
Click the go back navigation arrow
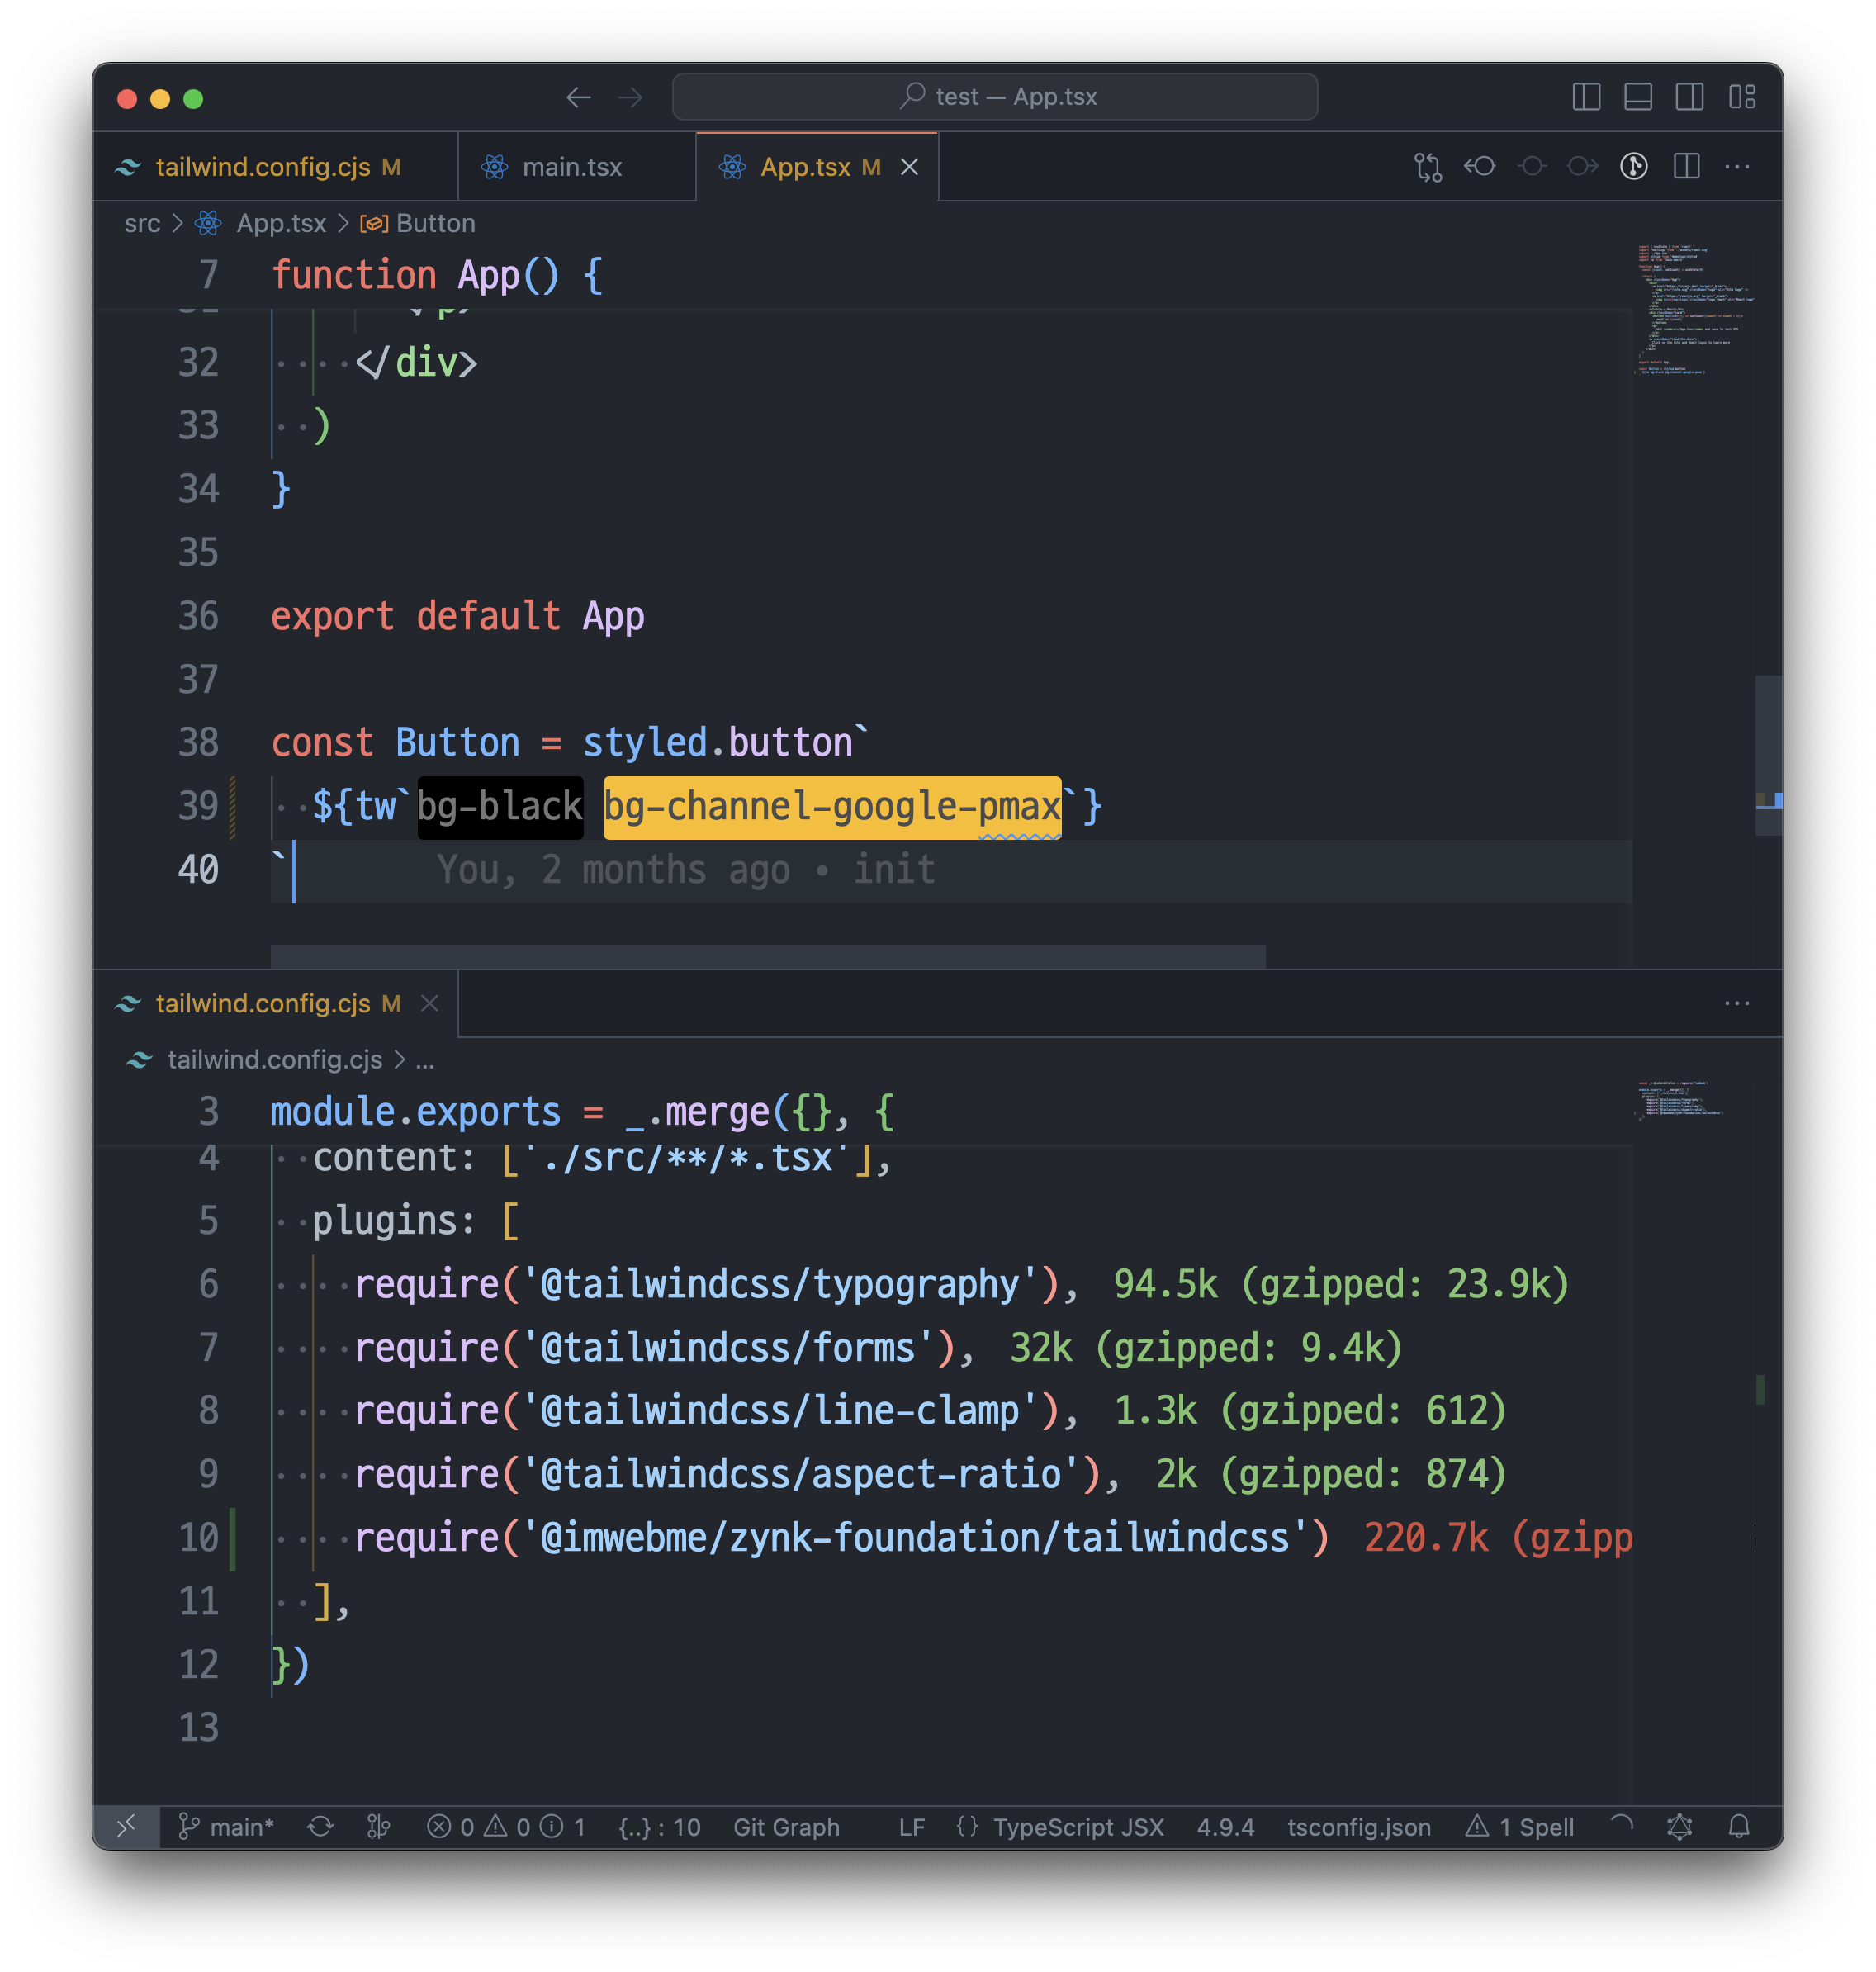click(578, 97)
